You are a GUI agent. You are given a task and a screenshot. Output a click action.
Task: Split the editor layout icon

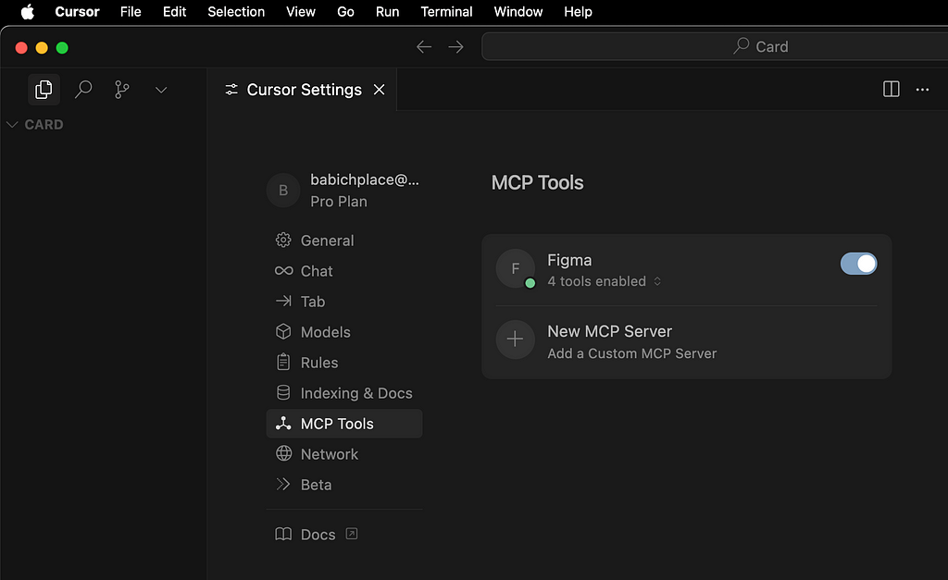click(892, 90)
